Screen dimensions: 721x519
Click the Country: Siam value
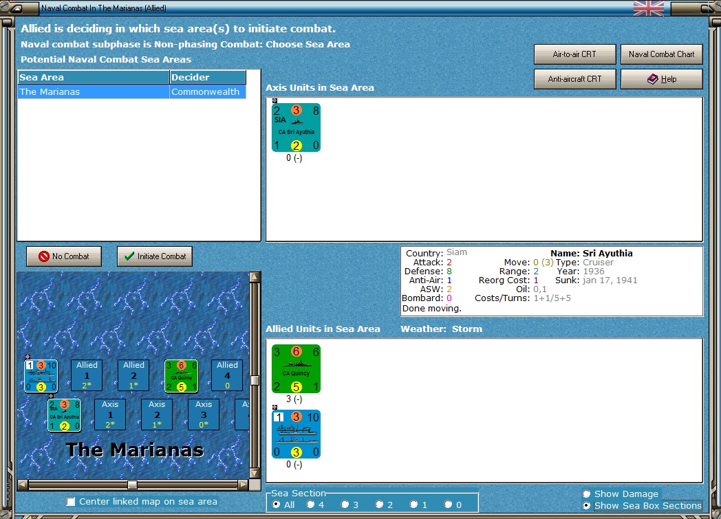pos(457,252)
